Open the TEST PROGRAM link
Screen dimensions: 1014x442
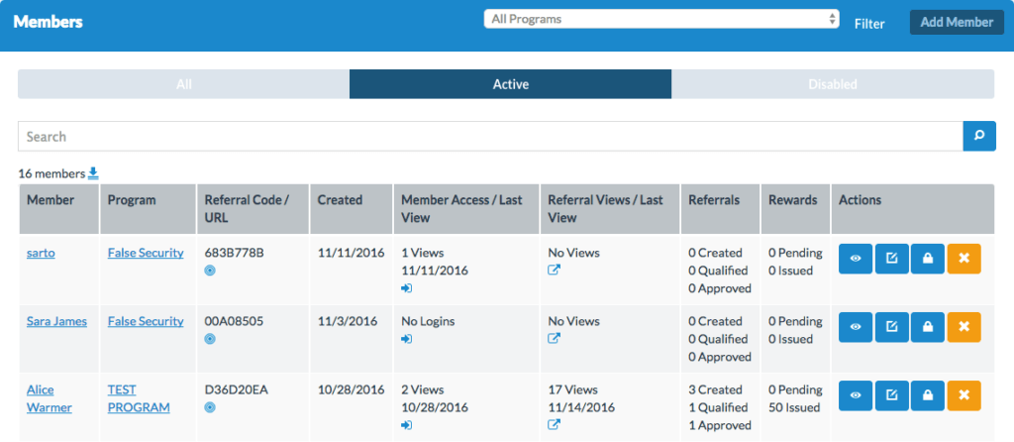(139, 398)
